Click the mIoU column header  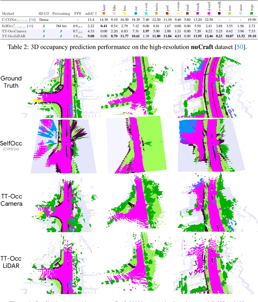coord(91,13)
